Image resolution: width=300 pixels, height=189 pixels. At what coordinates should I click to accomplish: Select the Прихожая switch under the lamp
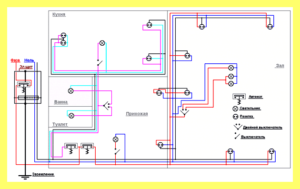(117, 152)
